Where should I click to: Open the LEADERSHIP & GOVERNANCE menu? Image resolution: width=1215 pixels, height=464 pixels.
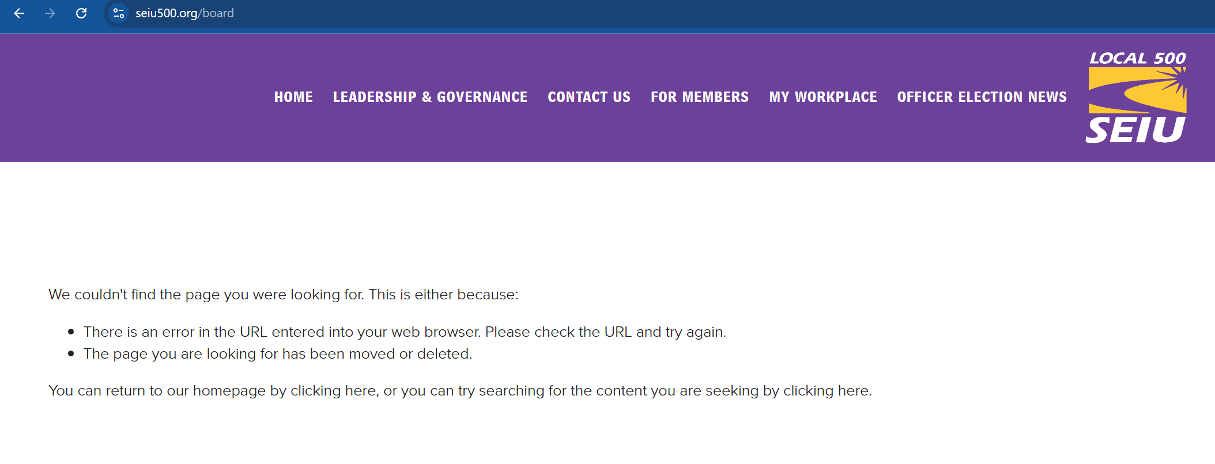pyautogui.click(x=430, y=97)
